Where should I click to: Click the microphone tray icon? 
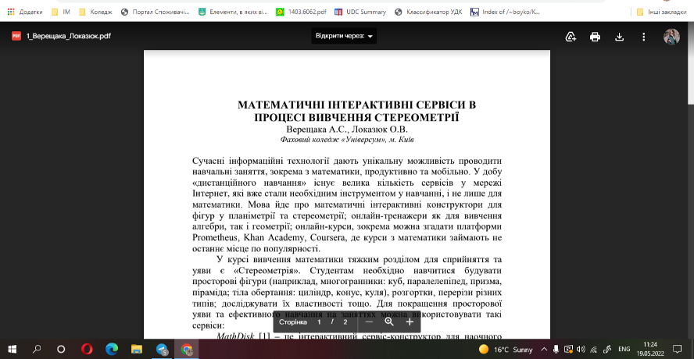coord(556,350)
